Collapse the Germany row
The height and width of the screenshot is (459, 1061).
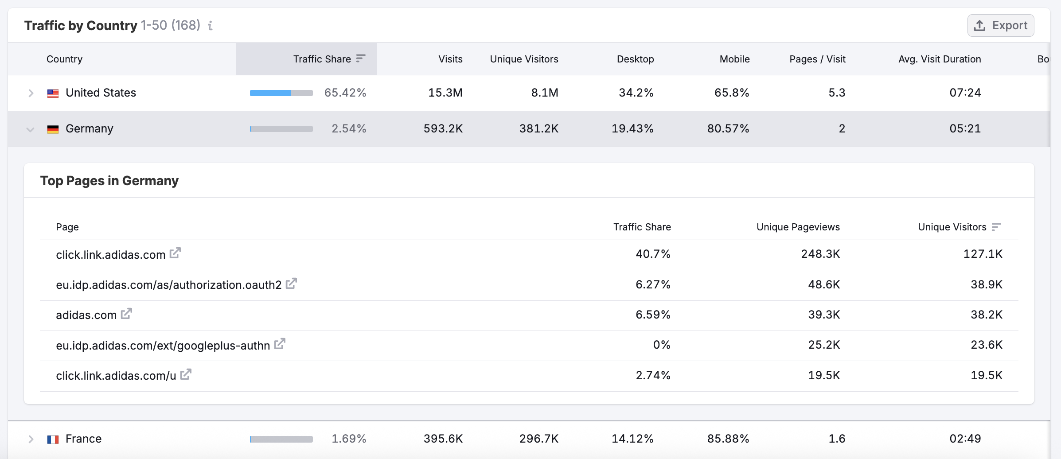[30, 129]
